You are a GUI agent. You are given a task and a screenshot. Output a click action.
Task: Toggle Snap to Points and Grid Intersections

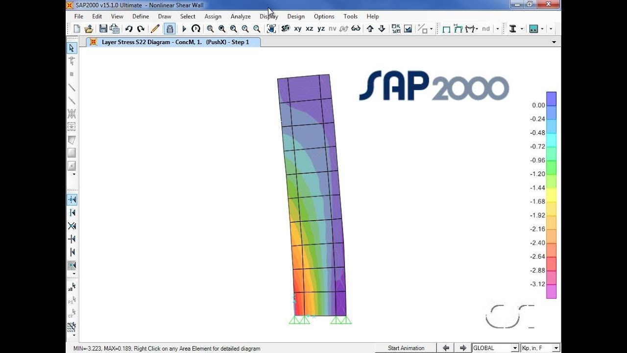[x=72, y=200]
